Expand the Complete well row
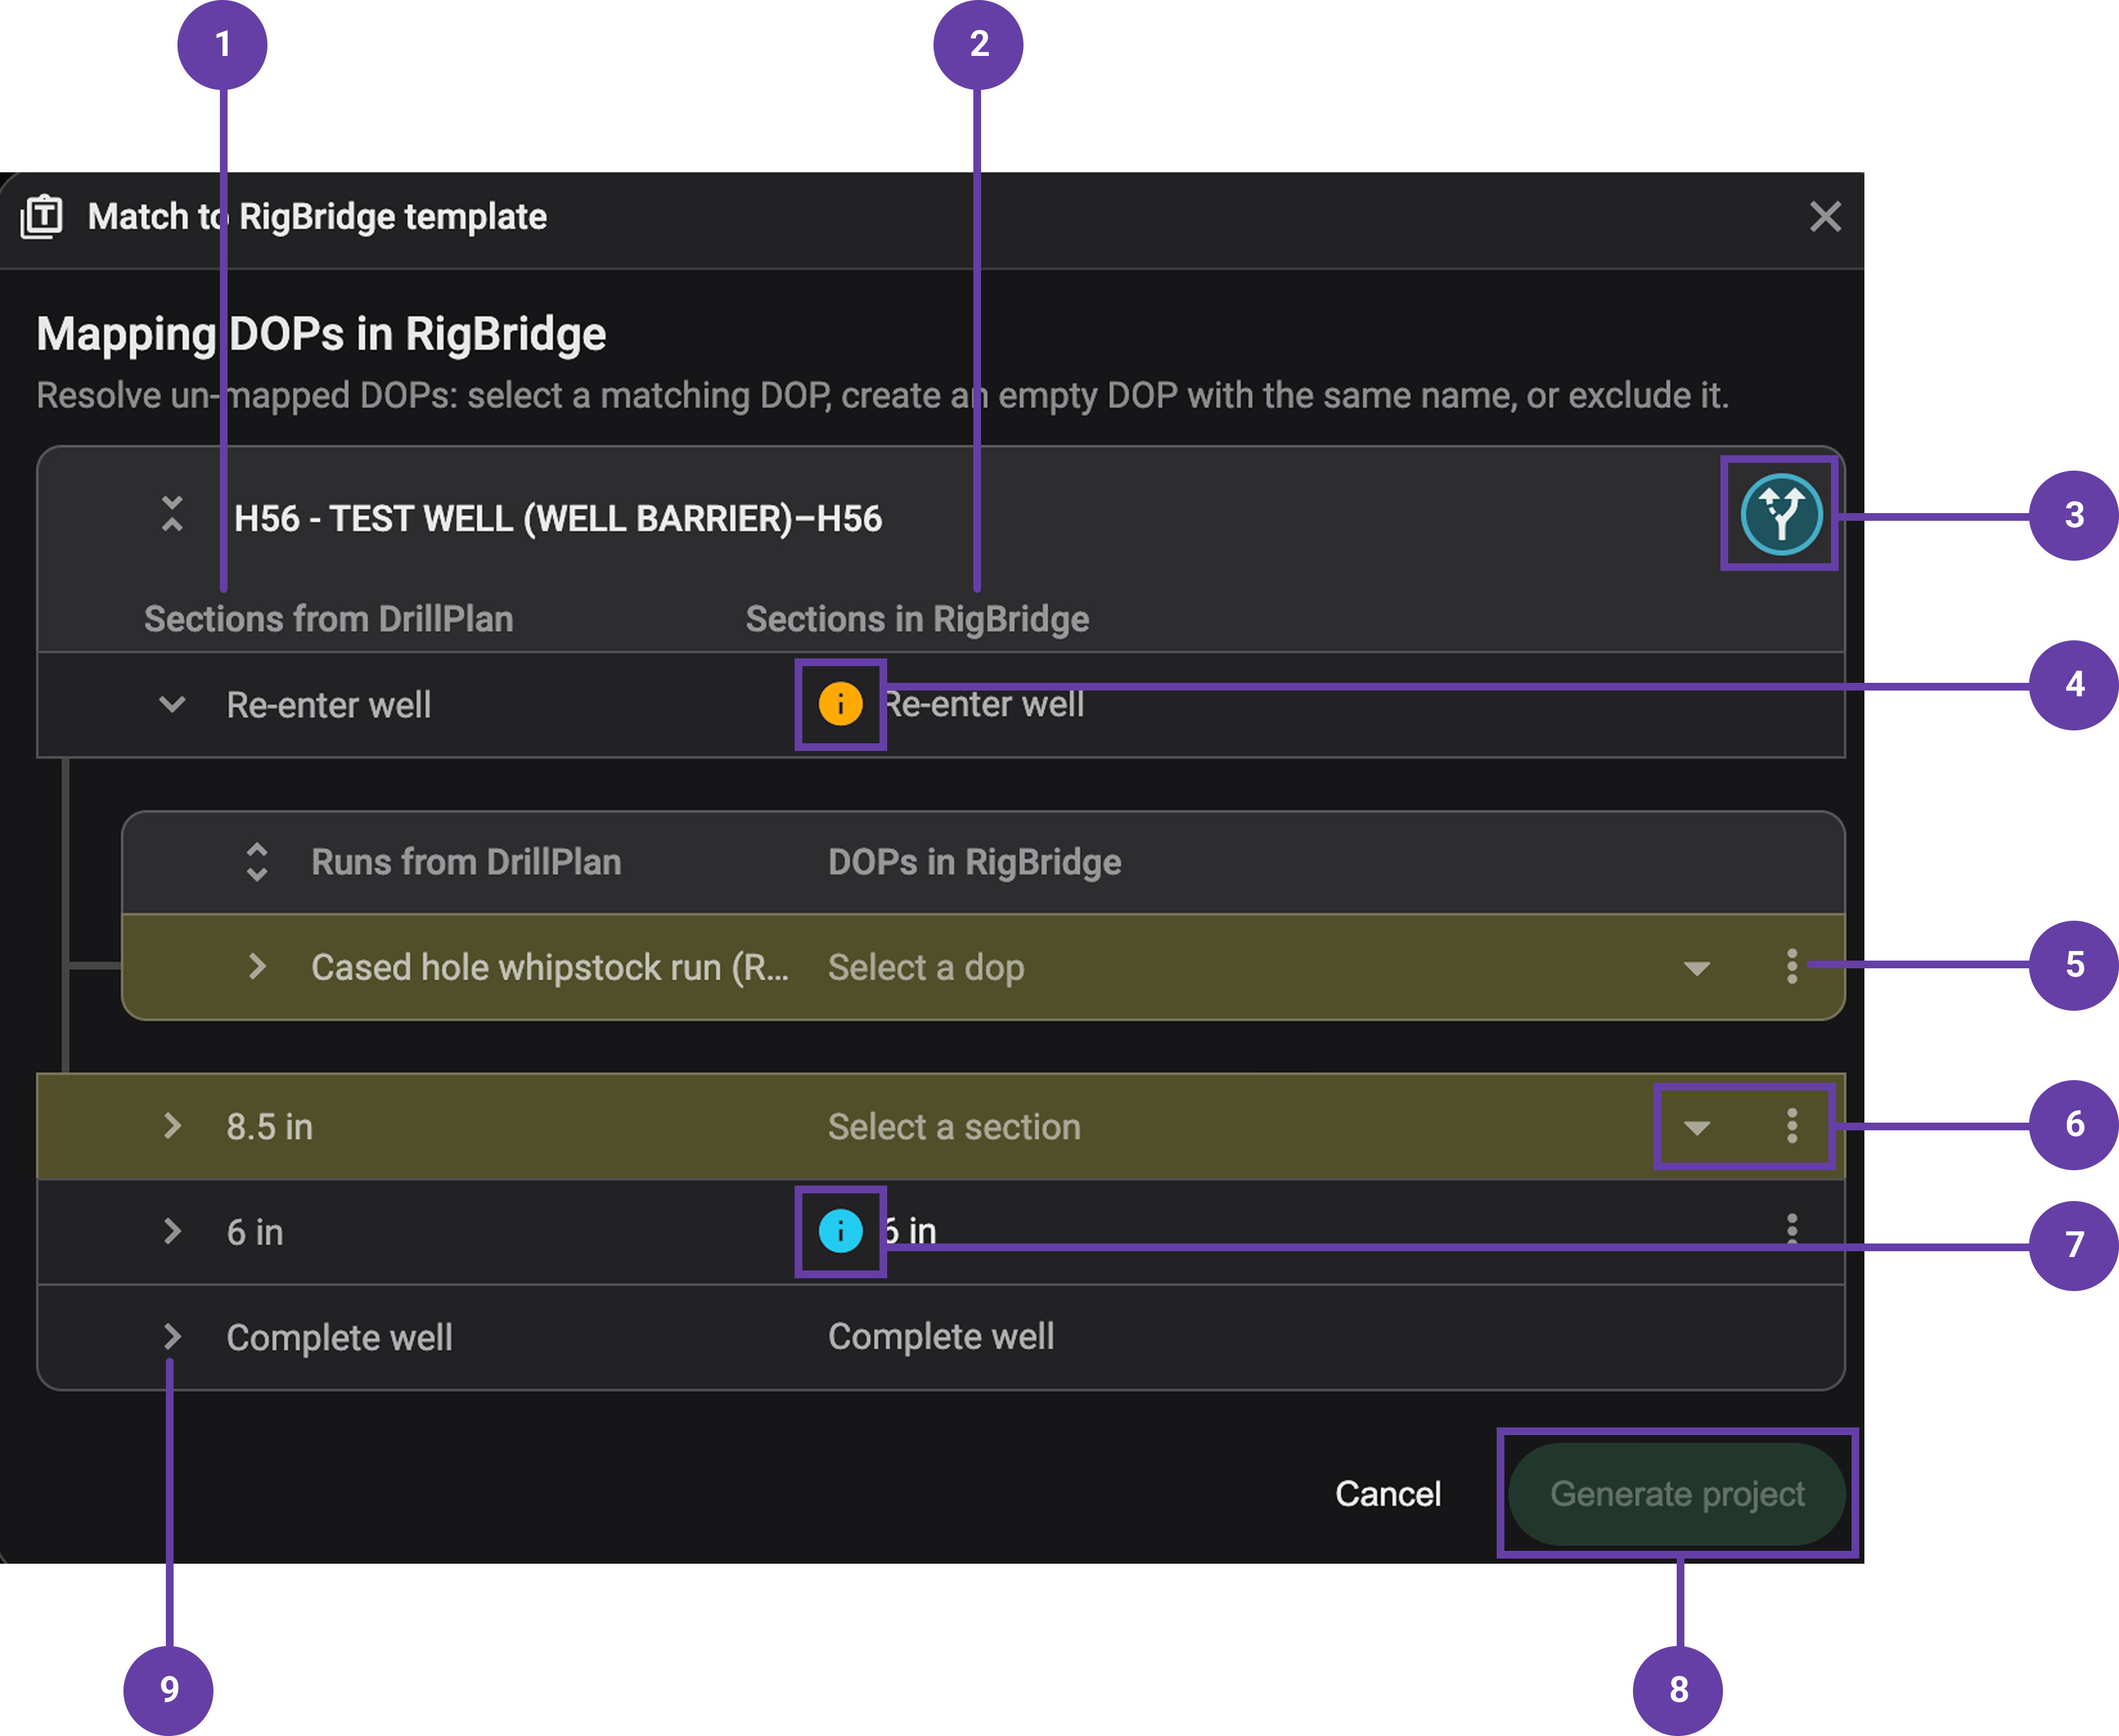The height and width of the screenshot is (1736, 2119). point(172,1337)
